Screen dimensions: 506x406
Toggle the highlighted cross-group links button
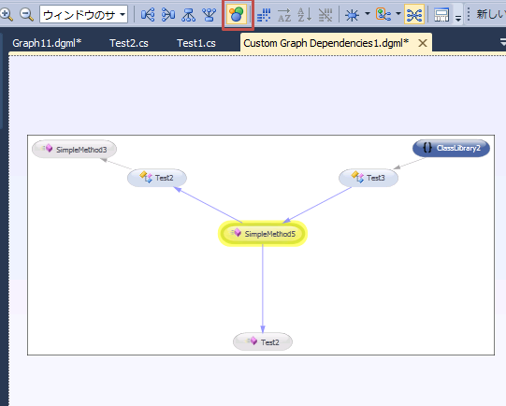click(414, 15)
